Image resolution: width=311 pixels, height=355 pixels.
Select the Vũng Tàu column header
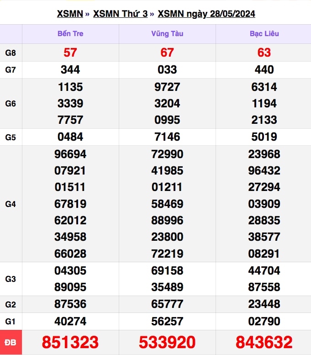coord(167,34)
